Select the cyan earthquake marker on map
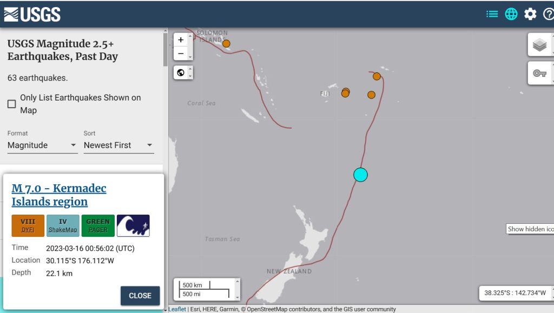The height and width of the screenshot is (313, 554). 360,175
